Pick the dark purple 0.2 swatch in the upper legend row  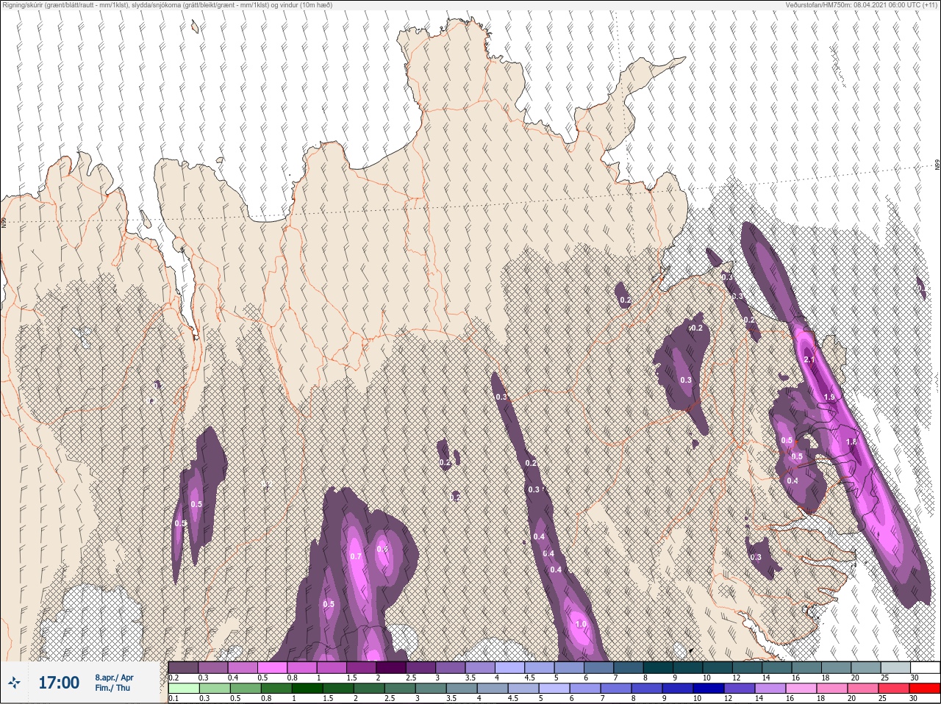pyautogui.click(x=183, y=667)
